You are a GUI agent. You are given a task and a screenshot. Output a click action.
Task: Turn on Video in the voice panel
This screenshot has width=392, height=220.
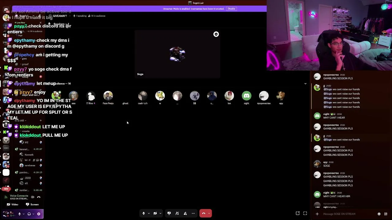pos(13,204)
